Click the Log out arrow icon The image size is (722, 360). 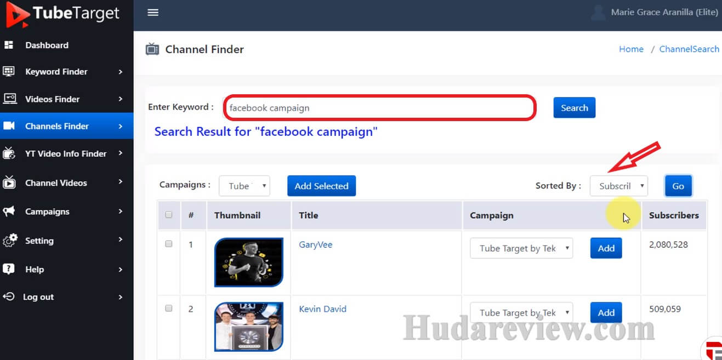pyautogui.click(x=9, y=296)
